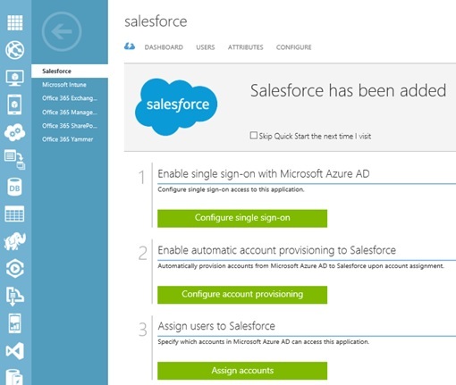Open the Attributes tab
The height and width of the screenshot is (385, 456).
[246, 47]
